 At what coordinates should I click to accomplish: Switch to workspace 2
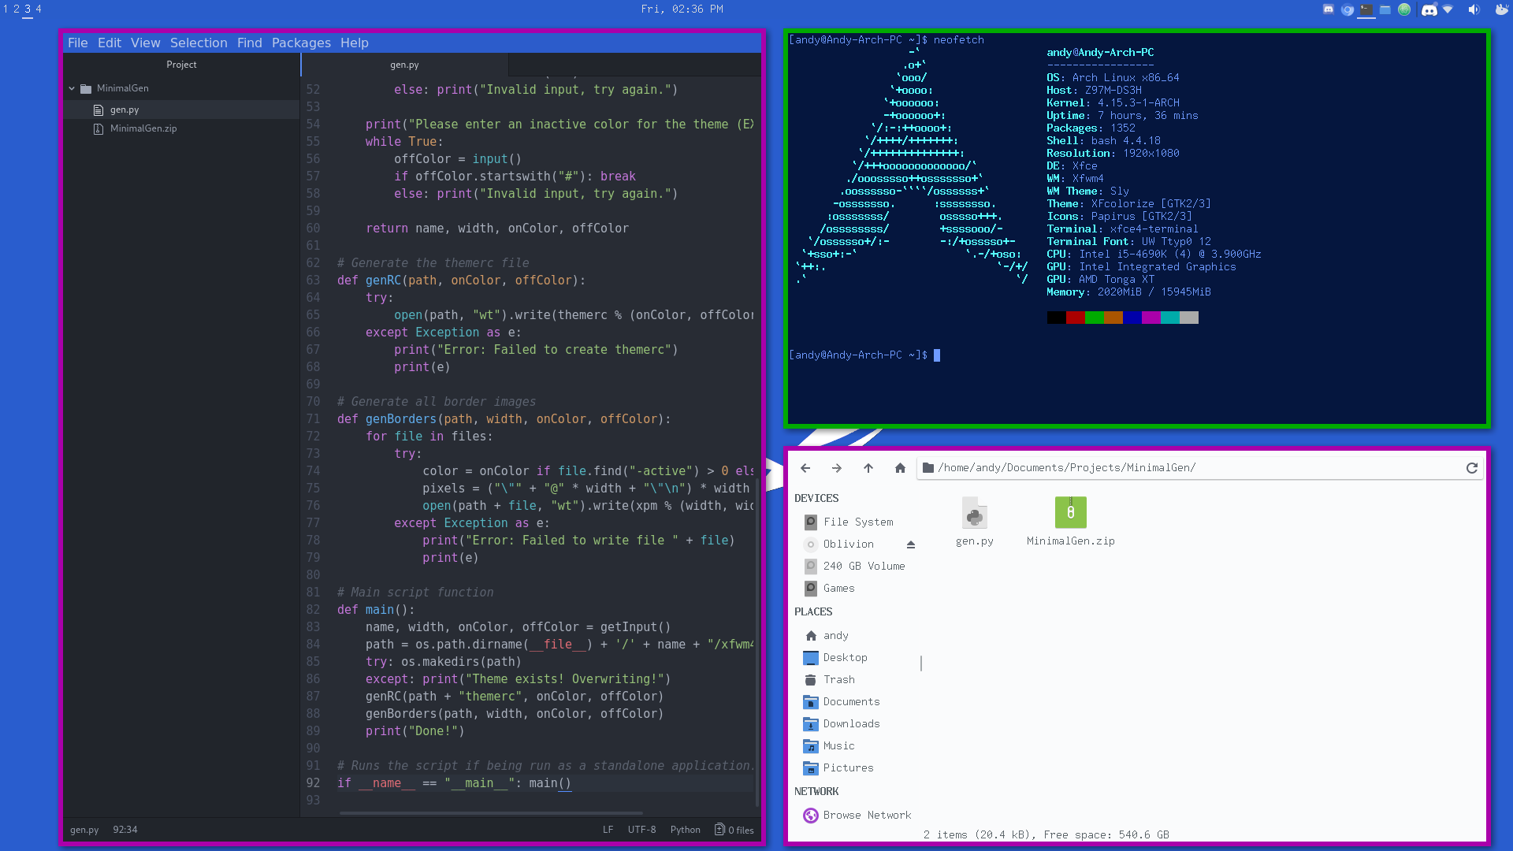click(x=17, y=9)
